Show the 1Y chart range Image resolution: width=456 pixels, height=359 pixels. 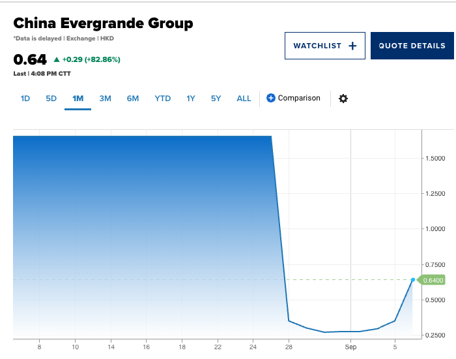(191, 99)
